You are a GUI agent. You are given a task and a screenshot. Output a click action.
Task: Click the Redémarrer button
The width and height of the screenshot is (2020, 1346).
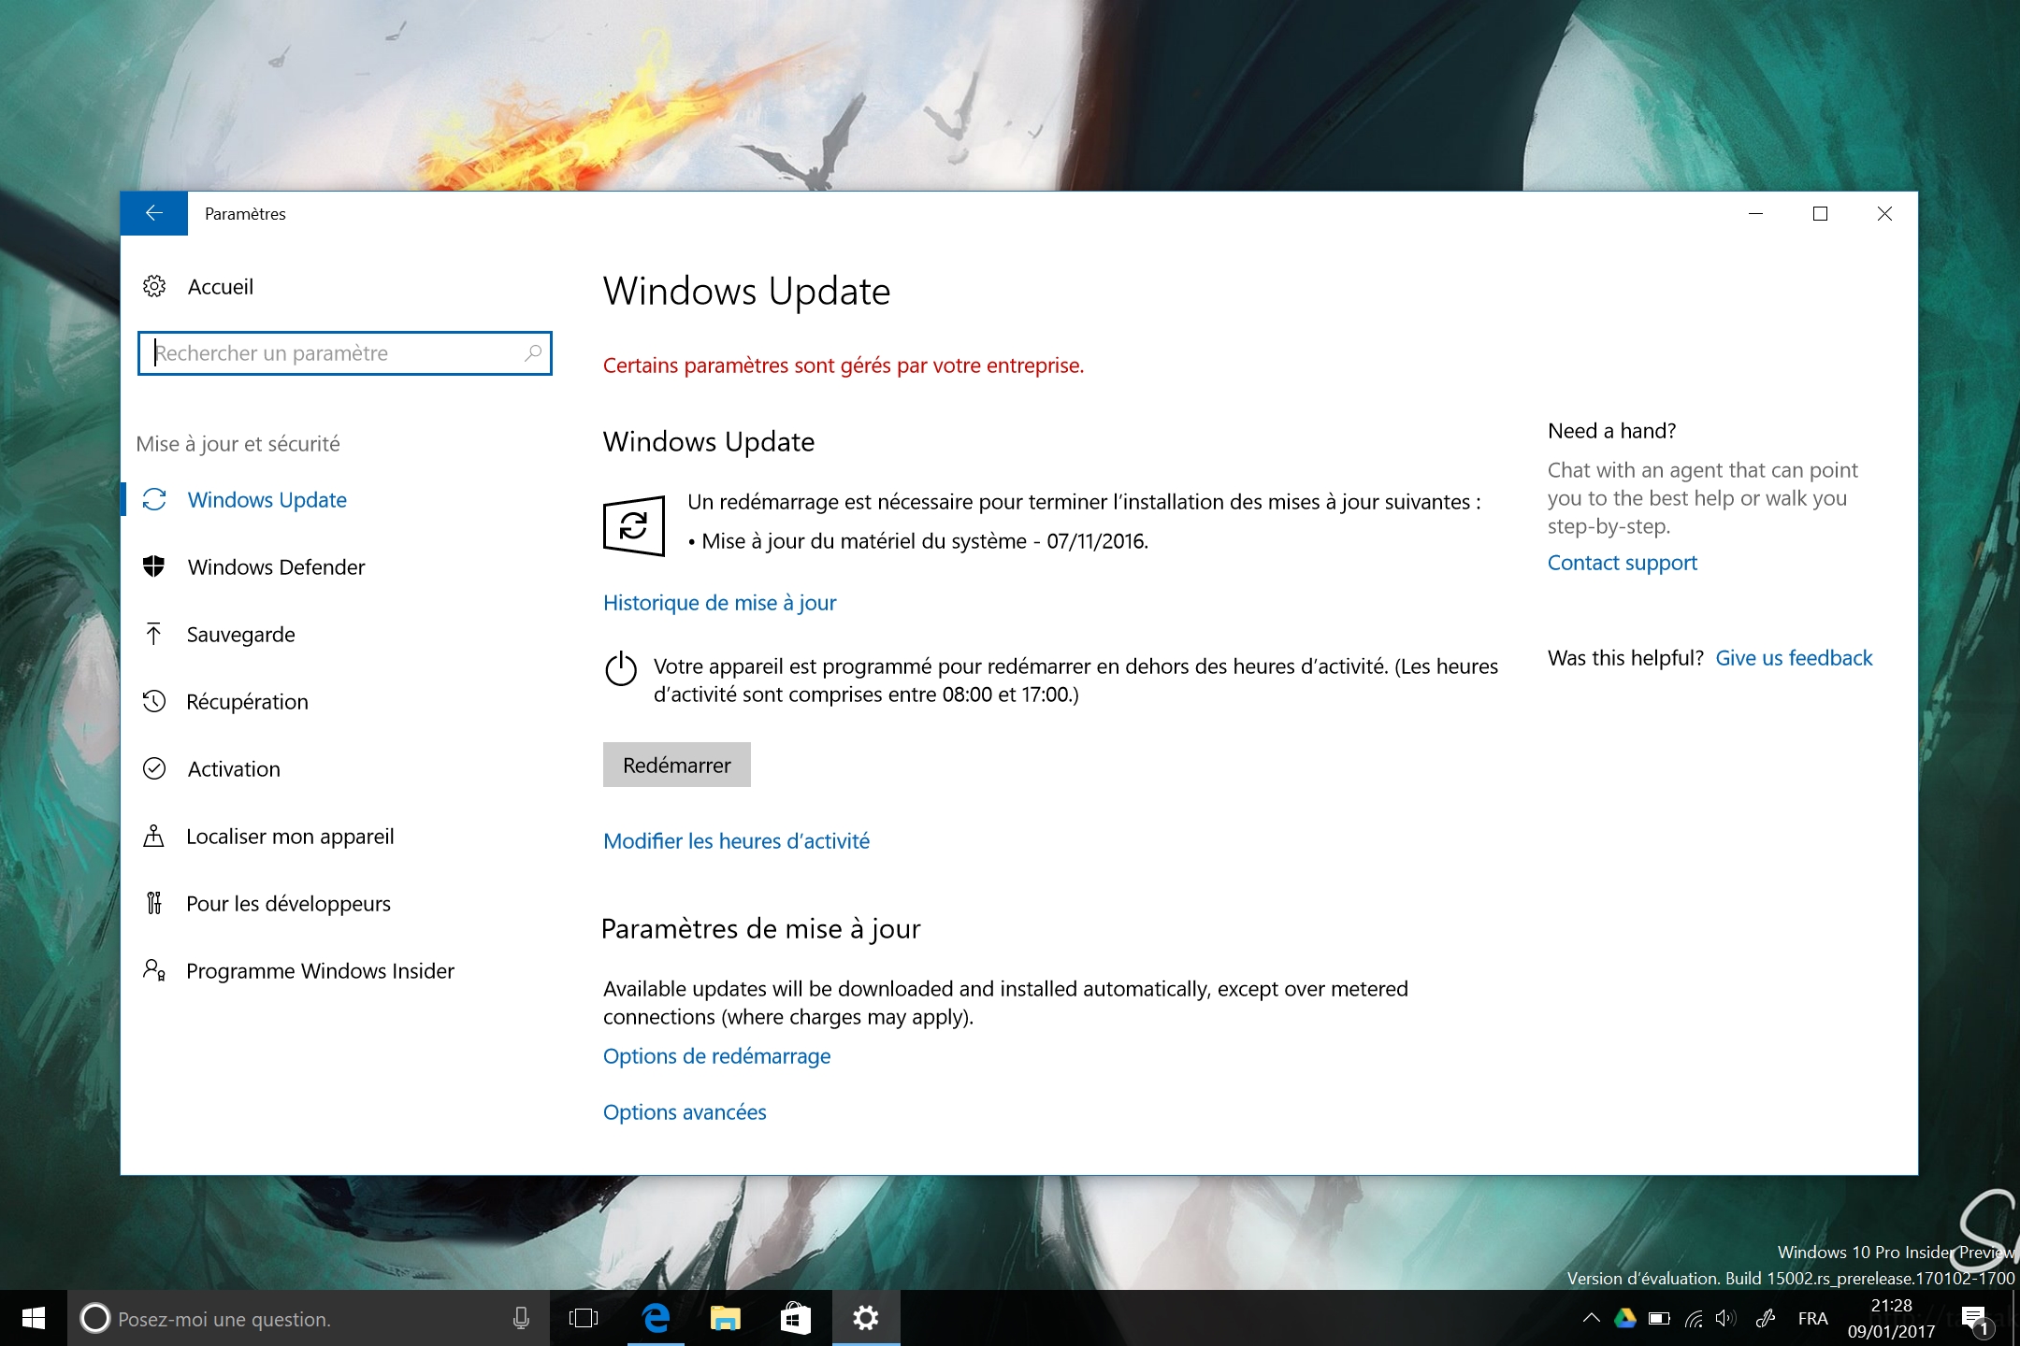pos(677,765)
